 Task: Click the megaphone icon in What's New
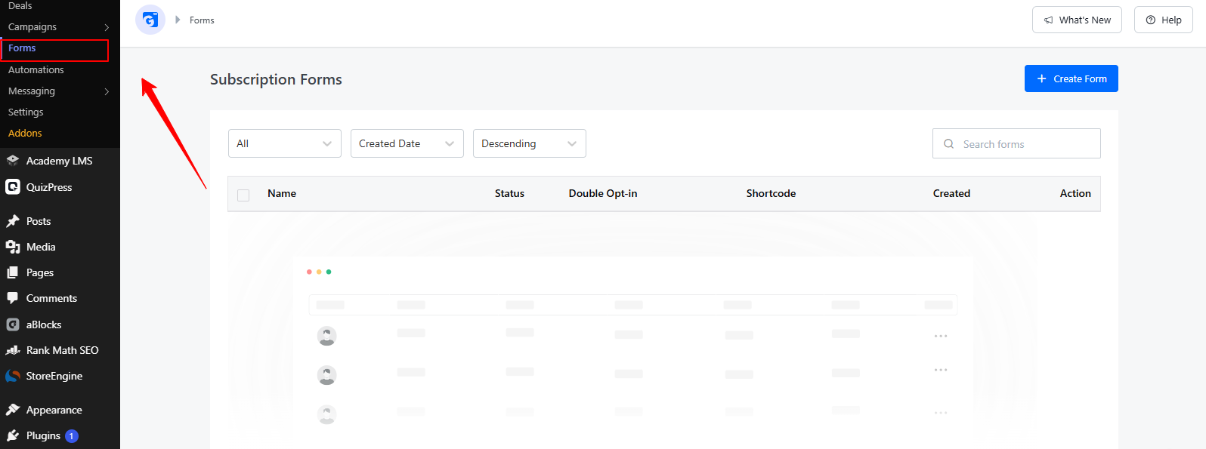click(1049, 20)
